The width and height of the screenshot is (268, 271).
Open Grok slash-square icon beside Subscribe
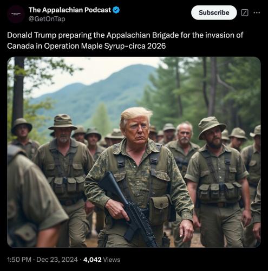coord(245,12)
